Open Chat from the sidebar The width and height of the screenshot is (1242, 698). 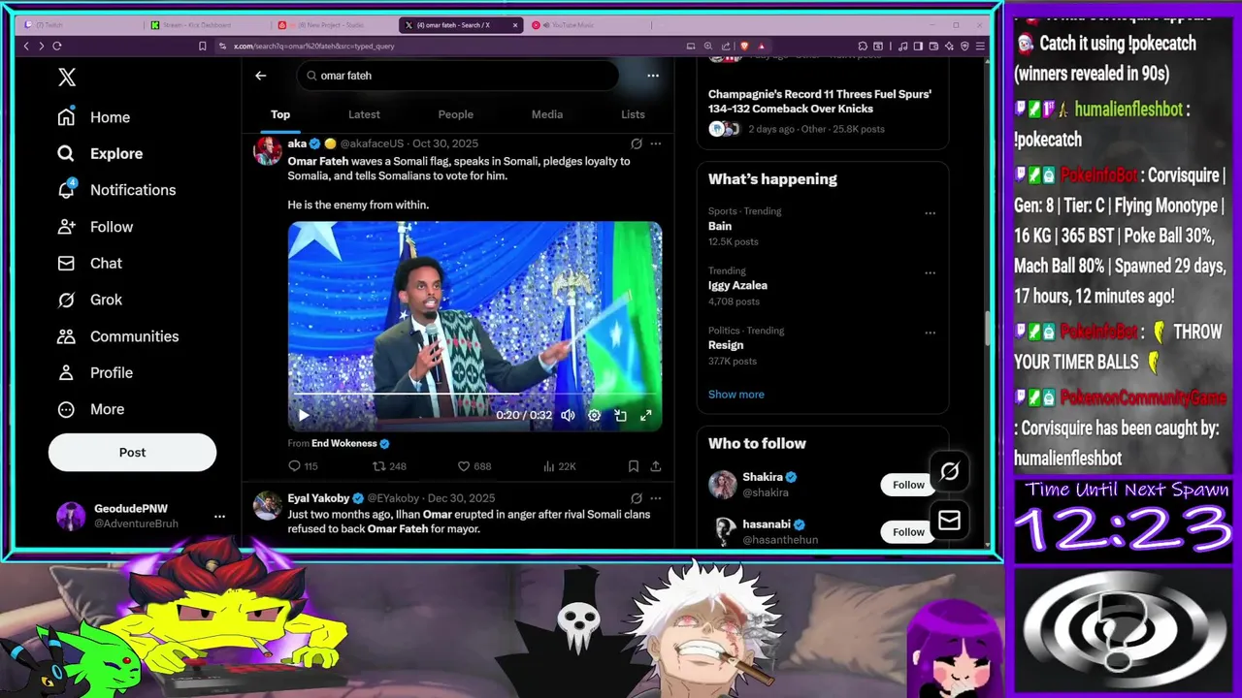[90, 264]
